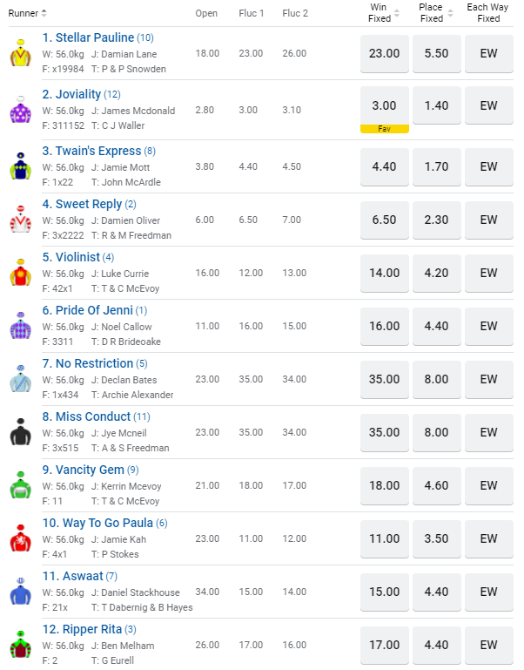Open the Ripper Rita runner link
The image size is (524, 670).
point(84,629)
